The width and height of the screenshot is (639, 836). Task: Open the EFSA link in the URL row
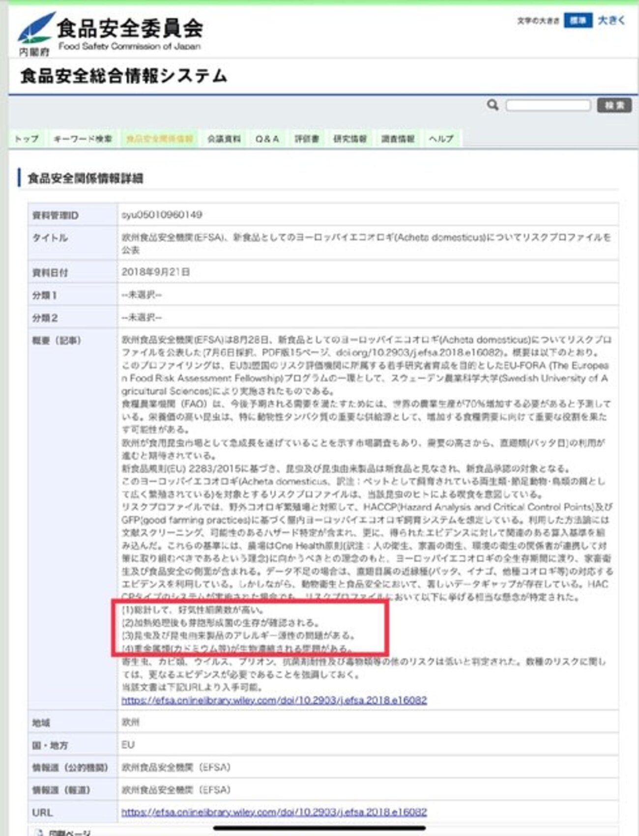274,812
